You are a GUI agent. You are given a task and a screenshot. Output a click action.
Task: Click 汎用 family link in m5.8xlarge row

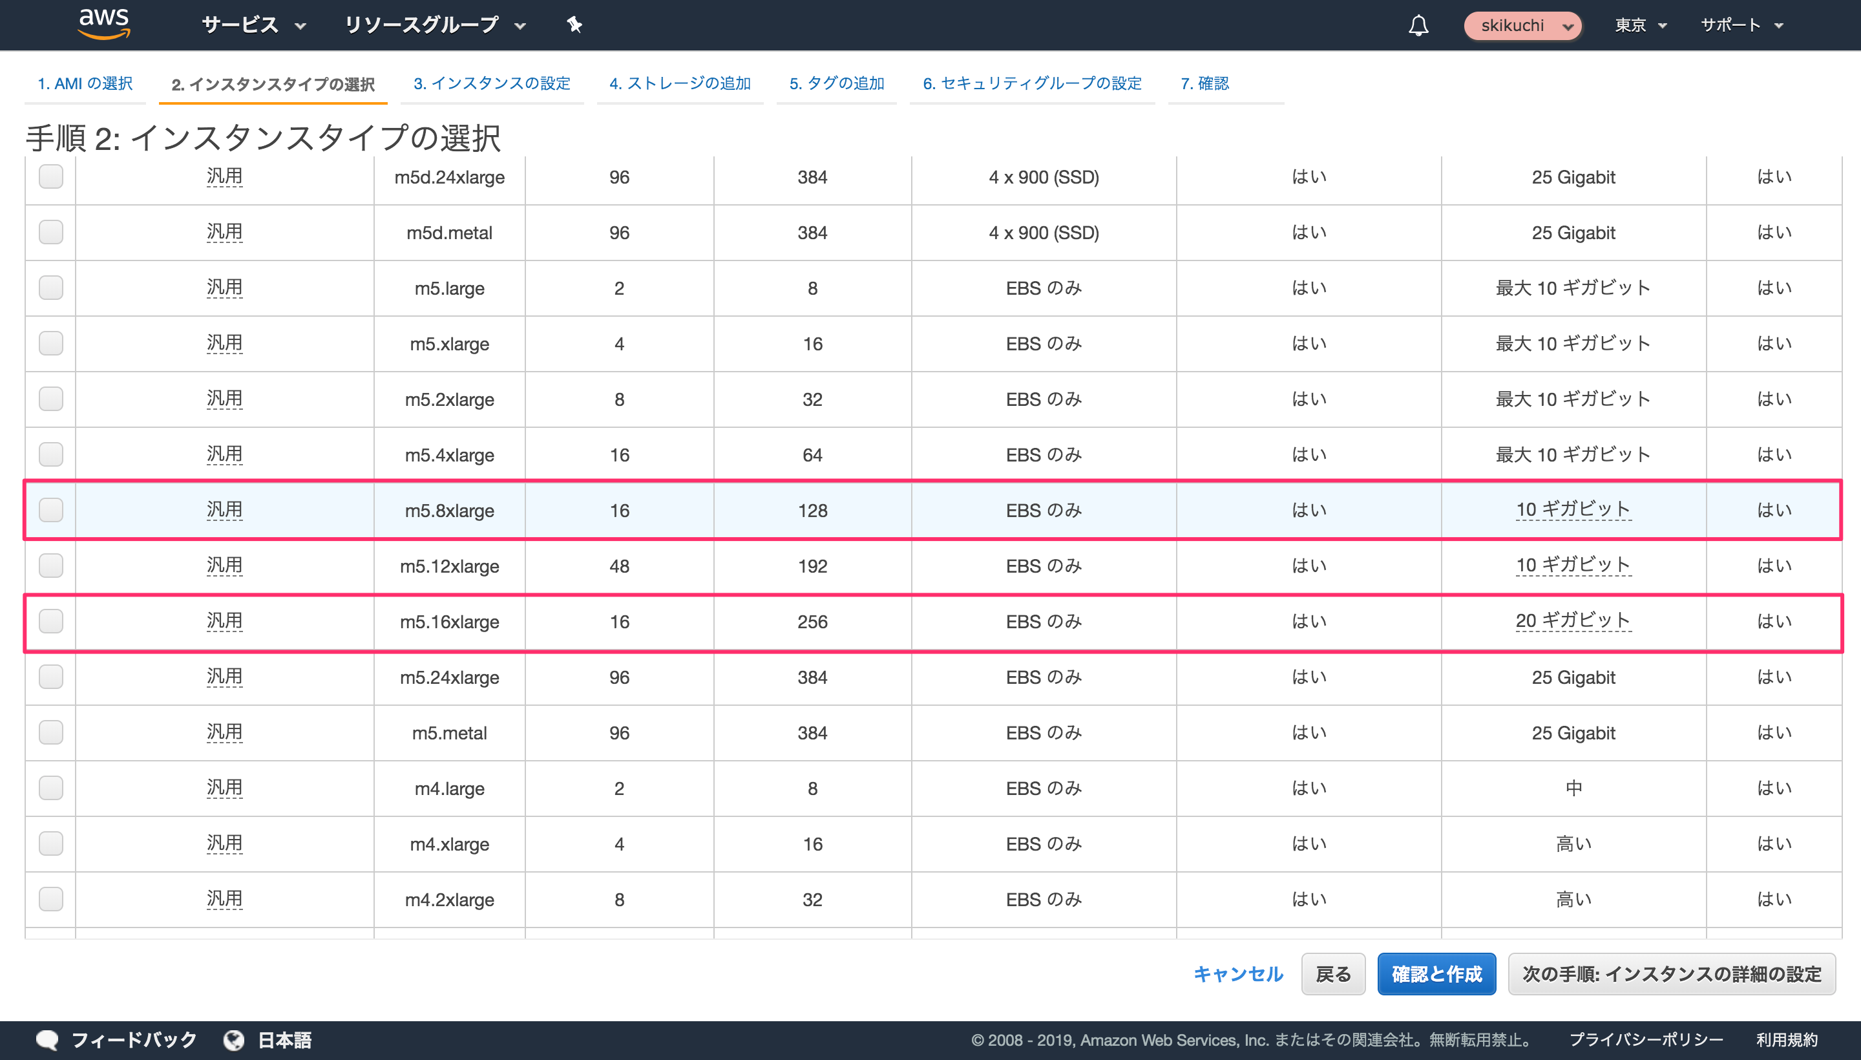click(x=224, y=509)
